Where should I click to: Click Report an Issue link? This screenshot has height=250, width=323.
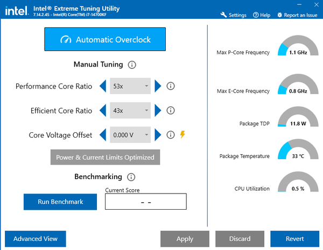click(298, 15)
